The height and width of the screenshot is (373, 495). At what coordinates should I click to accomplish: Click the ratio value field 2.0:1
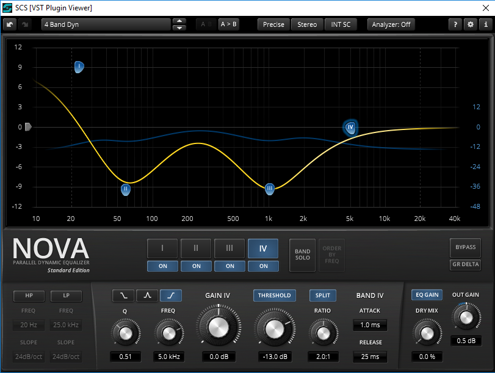323,357
